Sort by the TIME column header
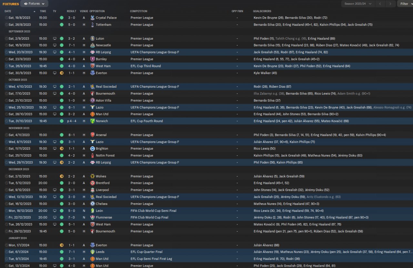 pos(43,11)
